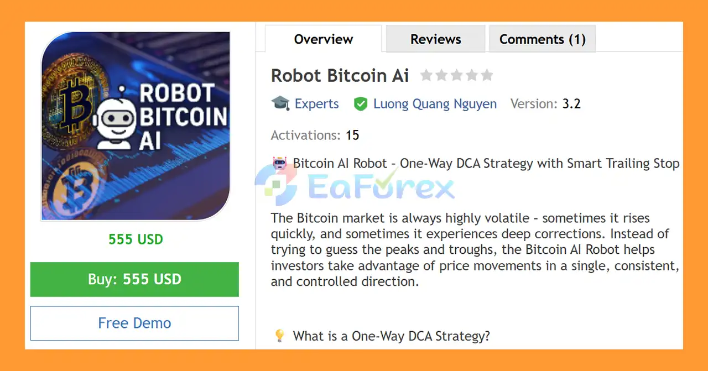Click the first rating star
The height and width of the screenshot is (371, 708).
426,75
